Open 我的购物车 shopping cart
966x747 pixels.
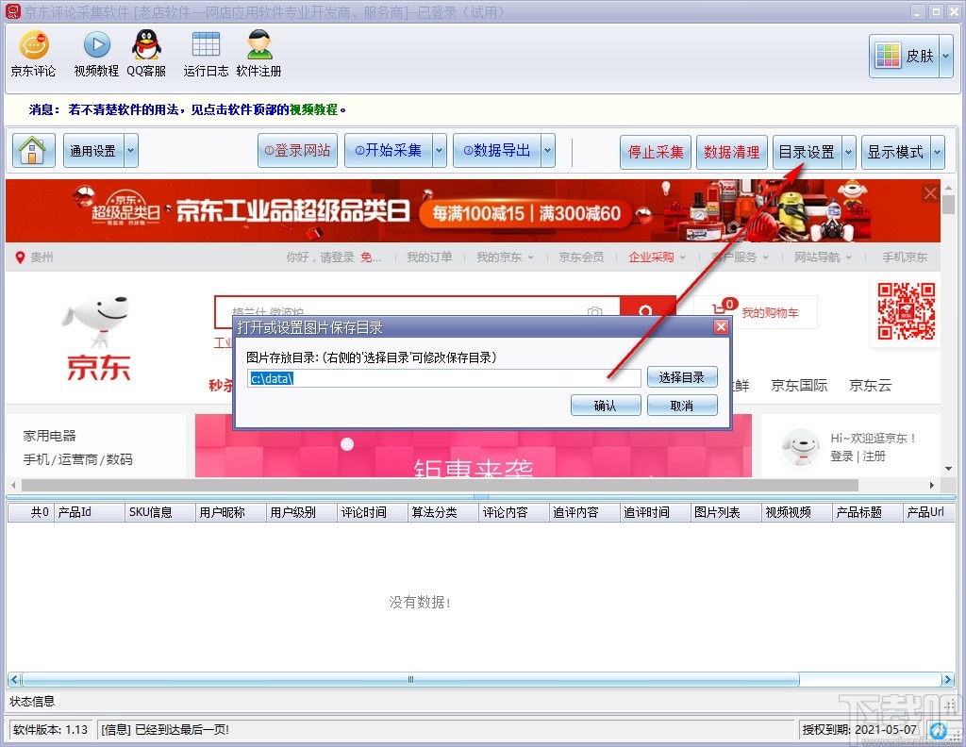[x=756, y=312]
